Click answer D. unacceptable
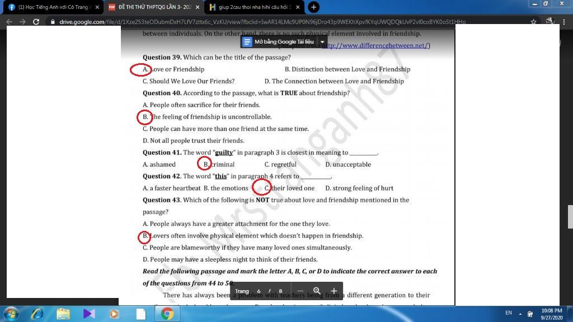This screenshot has width=573, height=322. click(348, 164)
